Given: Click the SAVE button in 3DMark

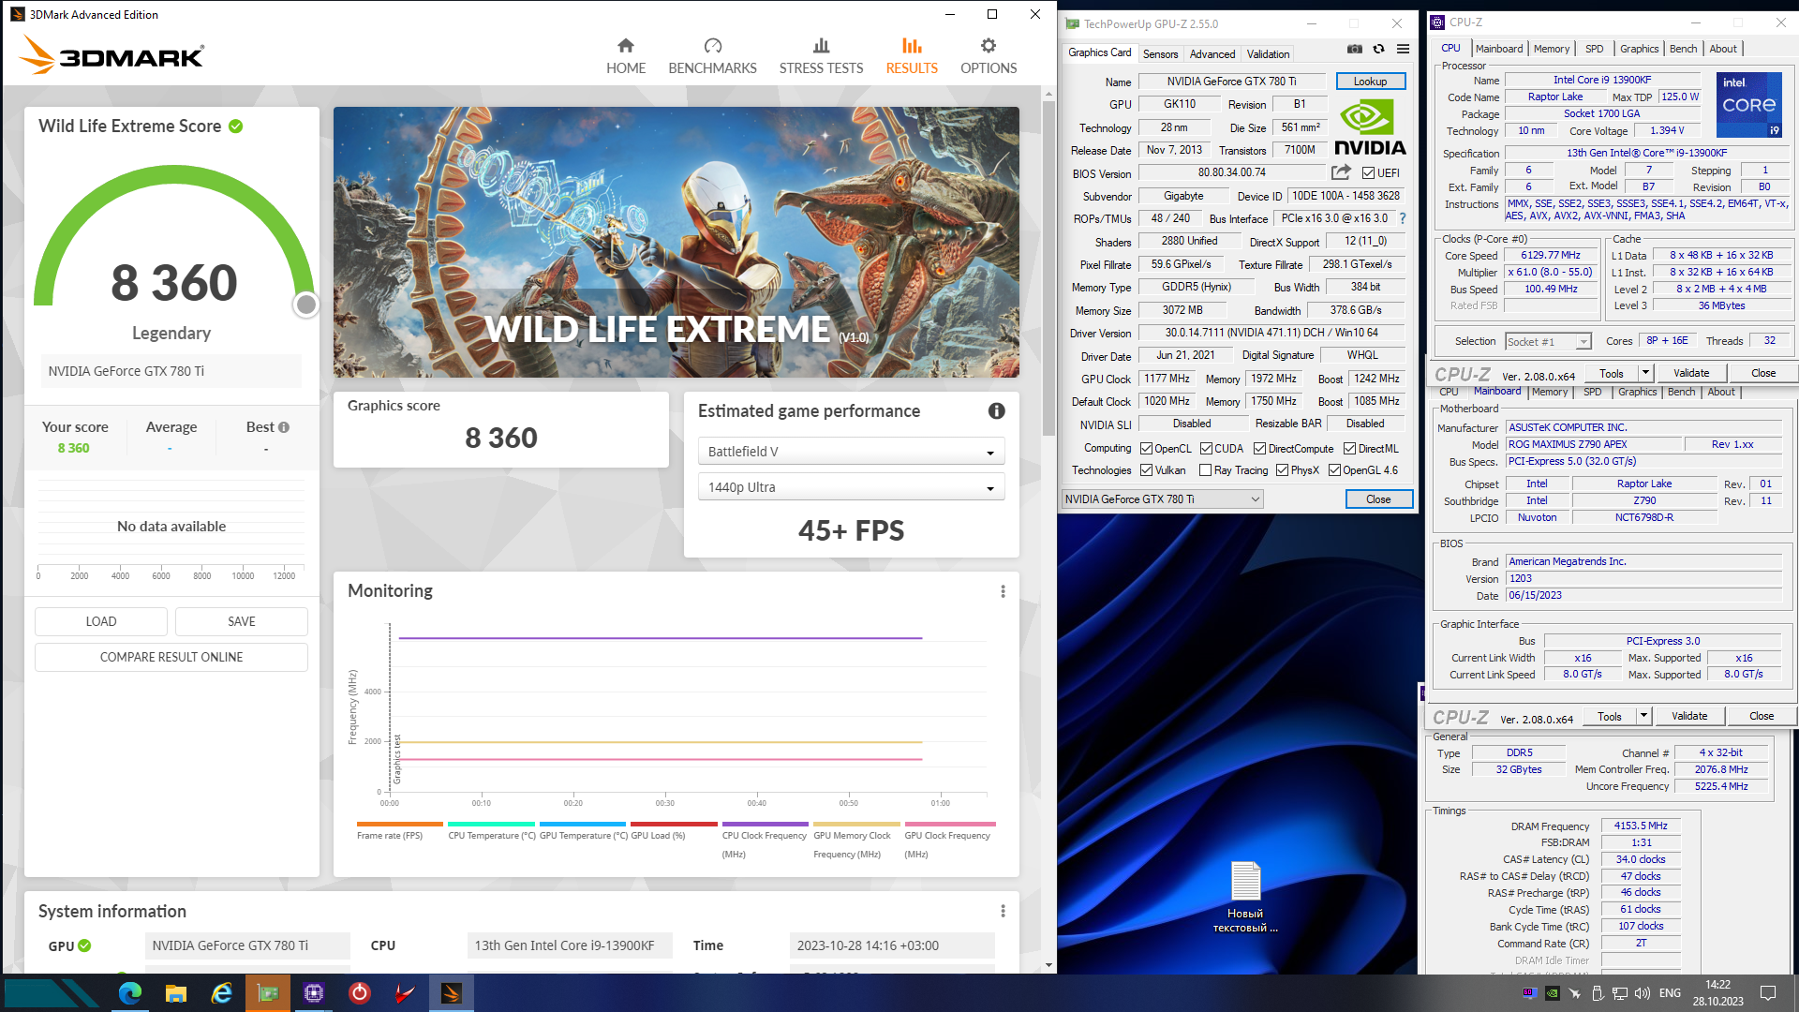Looking at the screenshot, I should click(x=242, y=621).
